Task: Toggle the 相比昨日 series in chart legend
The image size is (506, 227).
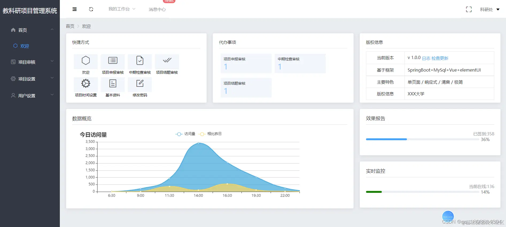Action: [210, 134]
